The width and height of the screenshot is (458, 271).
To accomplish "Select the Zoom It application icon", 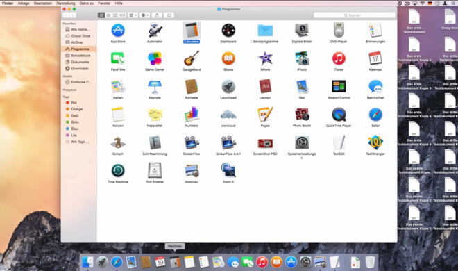I will [x=228, y=171].
